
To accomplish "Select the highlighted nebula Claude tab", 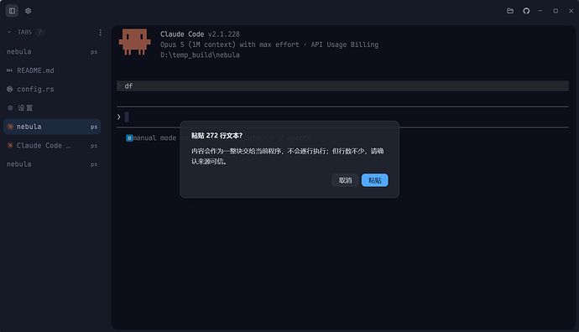I will 52,127.
